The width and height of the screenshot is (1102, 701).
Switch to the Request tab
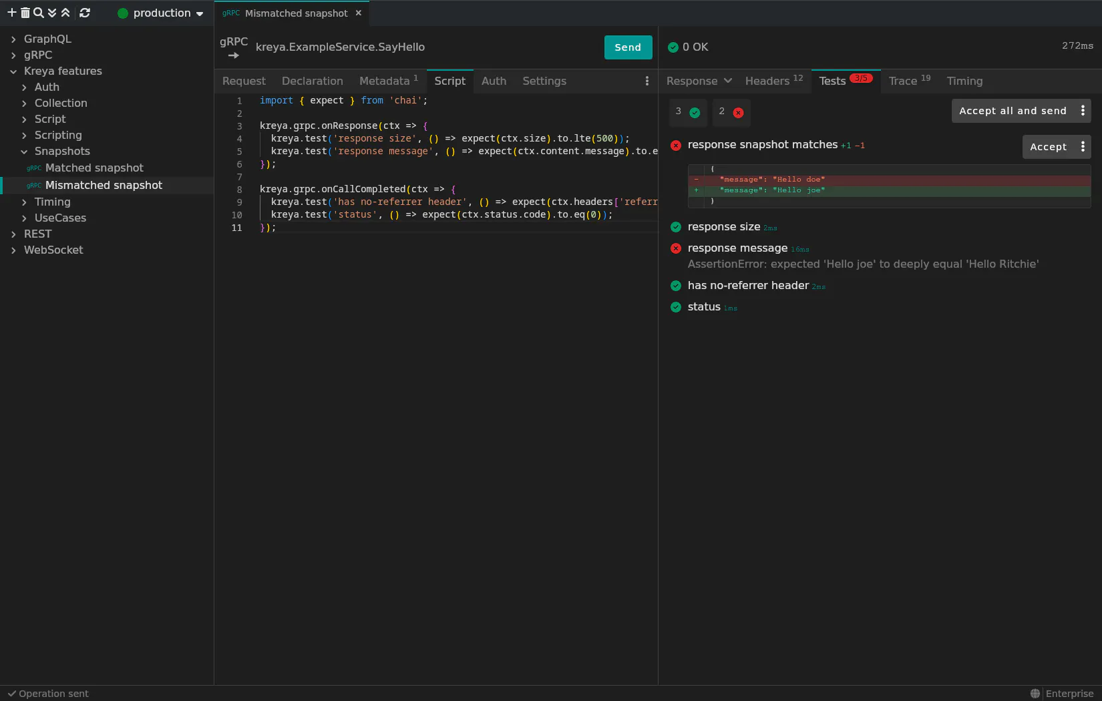coord(244,81)
